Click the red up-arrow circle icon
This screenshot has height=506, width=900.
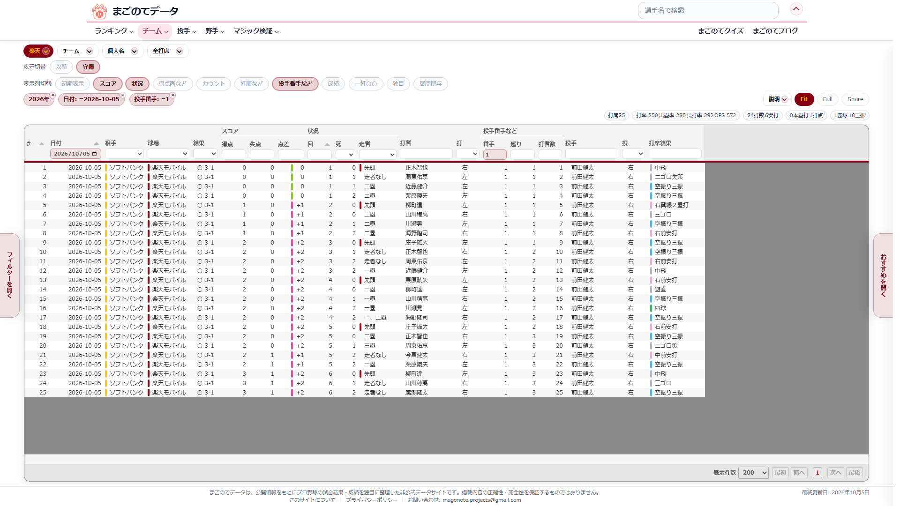[x=796, y=9]
